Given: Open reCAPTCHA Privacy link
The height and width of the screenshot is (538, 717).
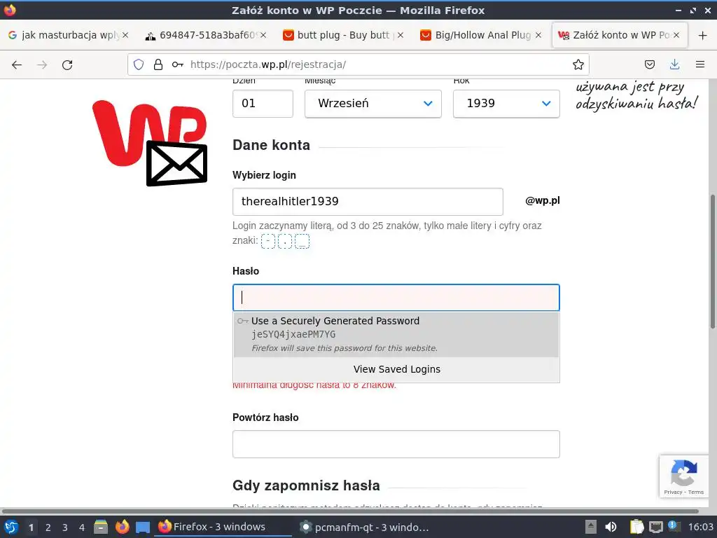Looking at the screenshot, I should (673, 492).
